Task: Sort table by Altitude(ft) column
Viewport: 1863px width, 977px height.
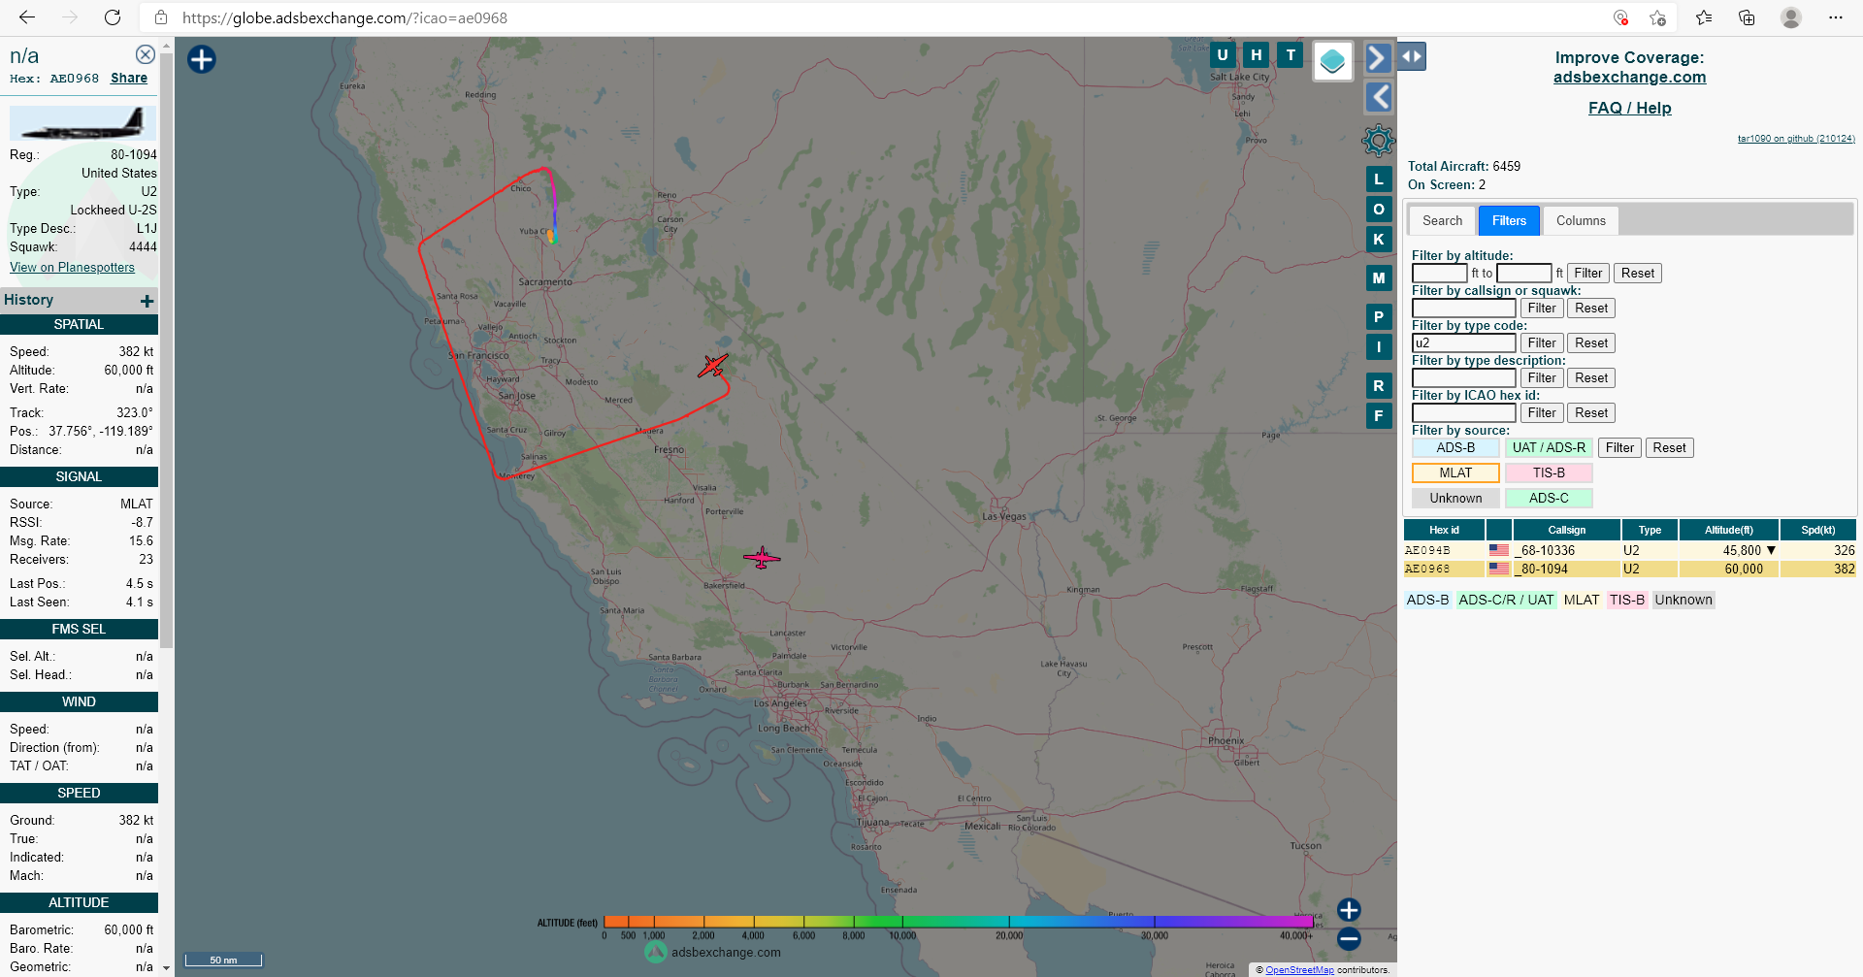Action: (x=1729, y=530)
